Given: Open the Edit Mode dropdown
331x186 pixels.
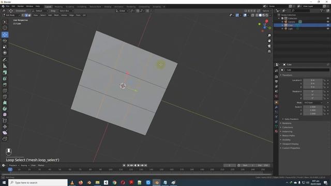Looking at the screenshot, I should pyautogui.click(x=11, y=15).
